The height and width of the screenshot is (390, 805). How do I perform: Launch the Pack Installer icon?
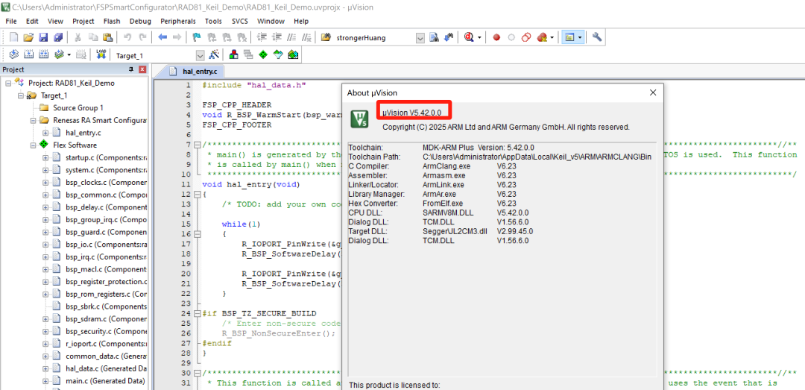[x=293, y=54]
